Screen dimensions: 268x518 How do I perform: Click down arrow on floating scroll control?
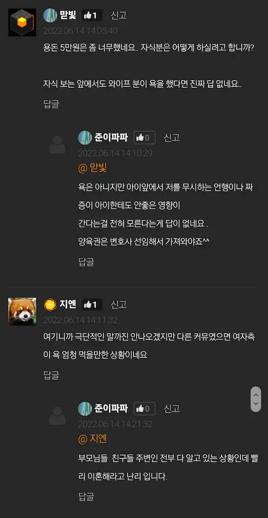[x=256, y=404]
